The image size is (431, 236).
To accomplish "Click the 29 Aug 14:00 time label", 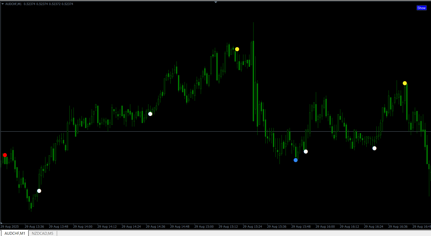I will pos(83,227).
